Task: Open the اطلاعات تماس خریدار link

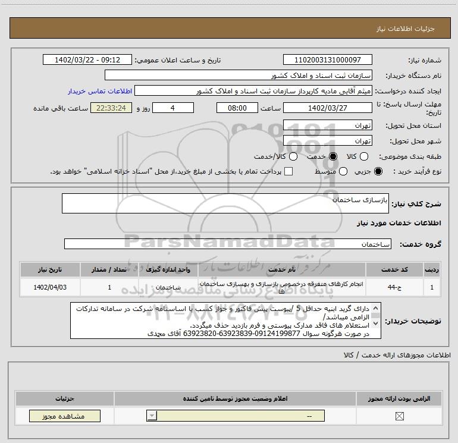Action: 100,91
